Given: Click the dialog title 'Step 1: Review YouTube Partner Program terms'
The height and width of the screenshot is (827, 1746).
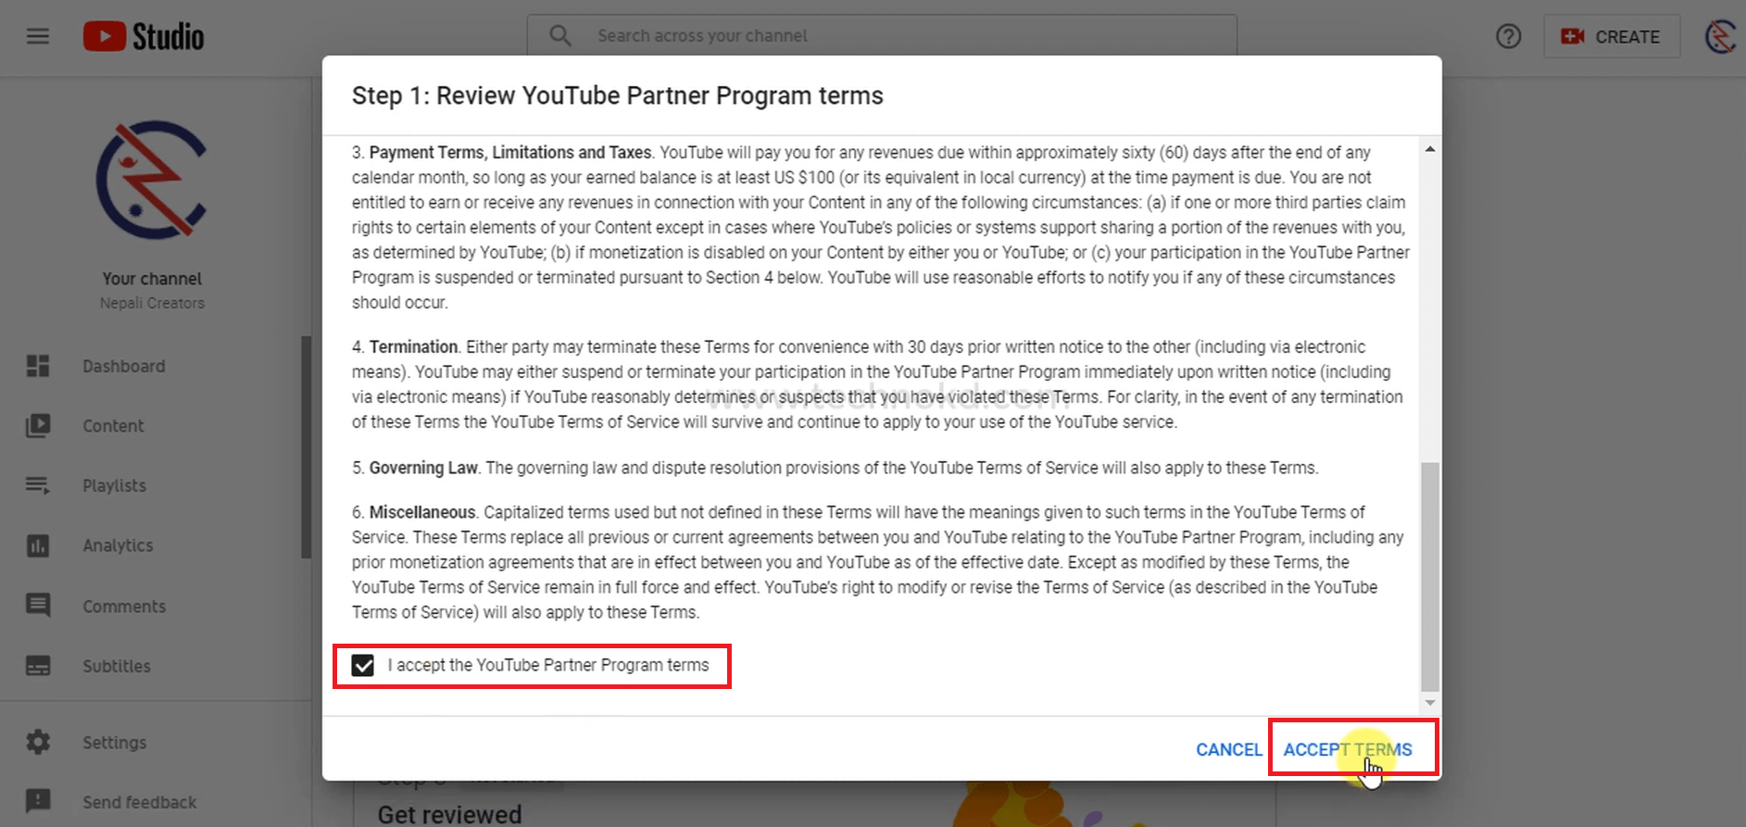Looking at the screenshot, I should (618, 95).
